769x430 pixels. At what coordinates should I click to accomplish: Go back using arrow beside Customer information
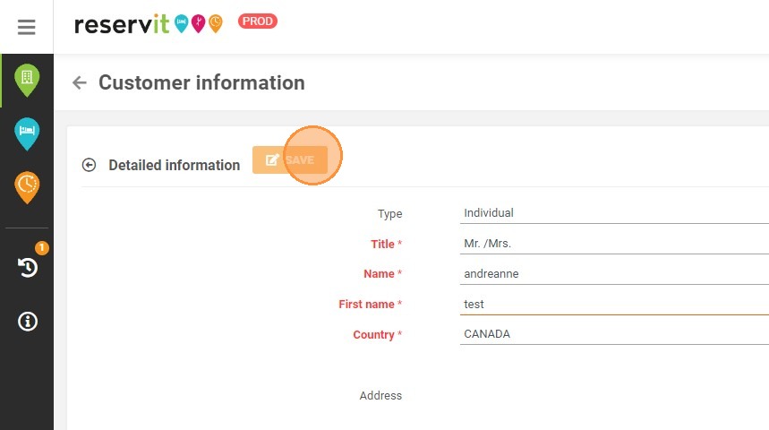click(x=80, y=82)
